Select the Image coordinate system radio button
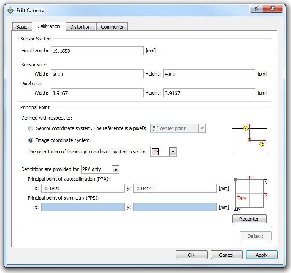 (30, 140)
